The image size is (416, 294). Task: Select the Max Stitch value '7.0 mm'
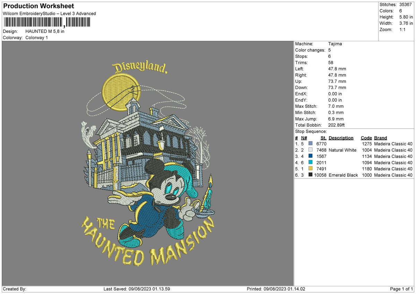coord(336,106)
